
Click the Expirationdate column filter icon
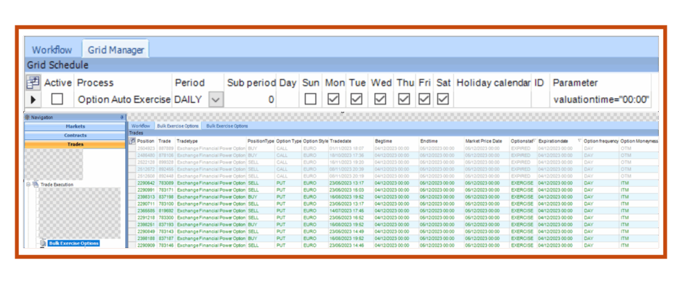(579, 141)
